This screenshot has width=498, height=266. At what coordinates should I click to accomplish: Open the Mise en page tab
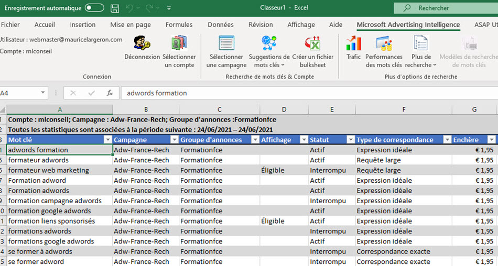(x=131, y=25)
